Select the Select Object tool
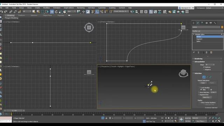Screen dimensions: 224x126 tap(34, 12)
